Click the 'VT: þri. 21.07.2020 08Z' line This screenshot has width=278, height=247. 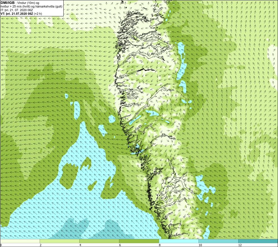click(x=17, y=14)
